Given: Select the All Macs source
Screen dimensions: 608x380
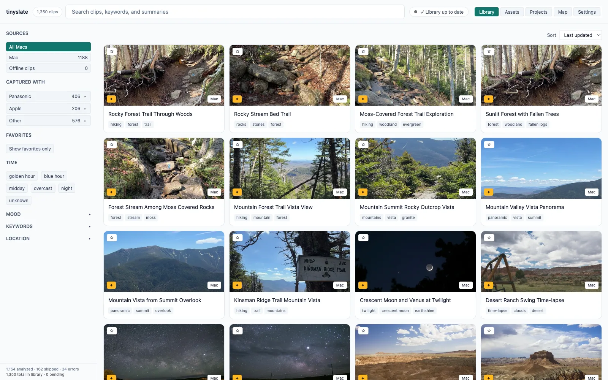Looking at the screenshot, I should tap(48, 47).
